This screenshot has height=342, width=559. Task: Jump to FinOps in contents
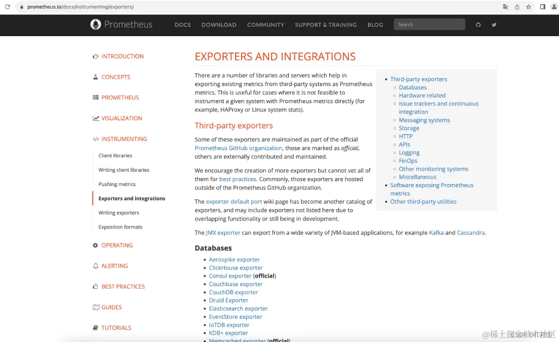(x=408, y=161)
